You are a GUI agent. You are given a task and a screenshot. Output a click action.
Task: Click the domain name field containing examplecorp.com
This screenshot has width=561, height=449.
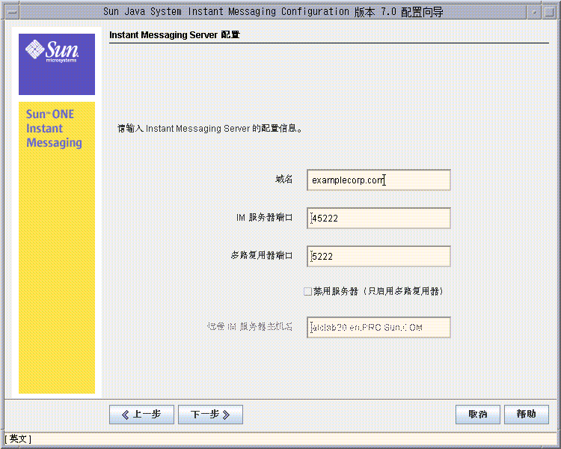click(x=378, y=180)
